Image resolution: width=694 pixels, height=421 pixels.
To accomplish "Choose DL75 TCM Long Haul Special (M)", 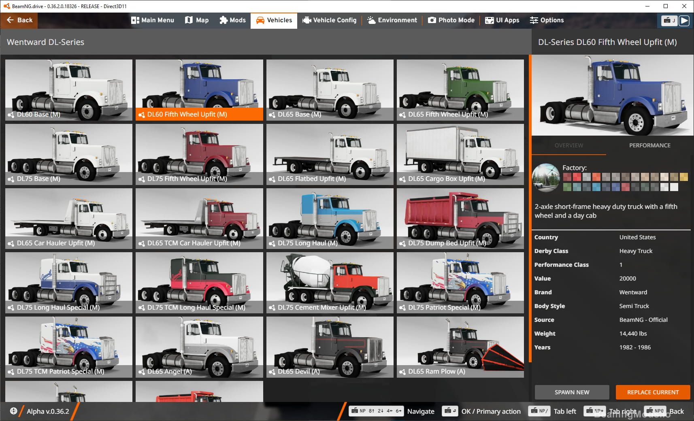I will coord(199,283).
